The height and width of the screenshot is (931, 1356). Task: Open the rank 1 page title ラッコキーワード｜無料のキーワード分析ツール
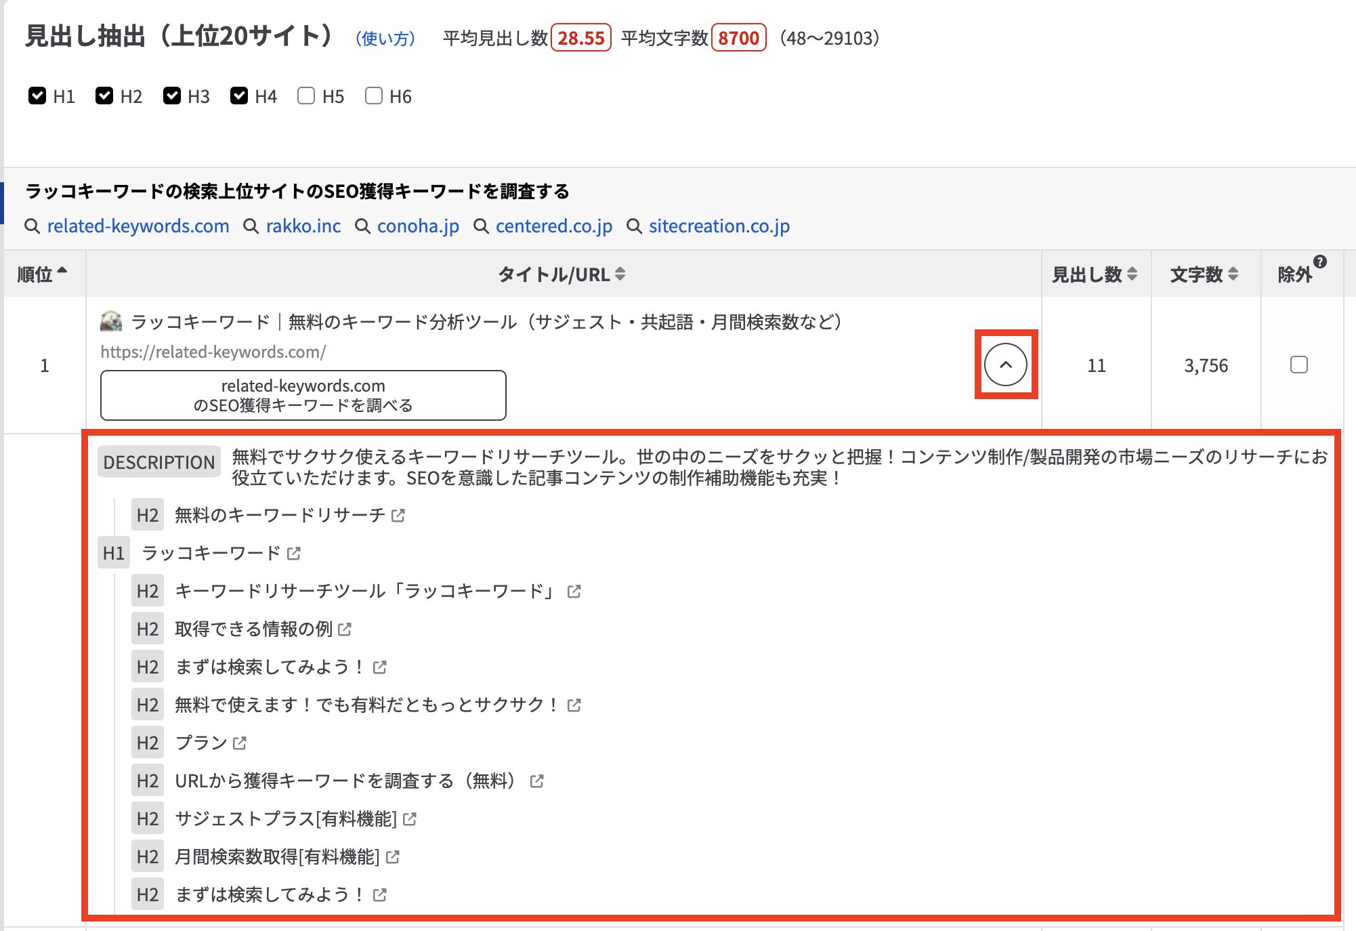coord(486,321)
